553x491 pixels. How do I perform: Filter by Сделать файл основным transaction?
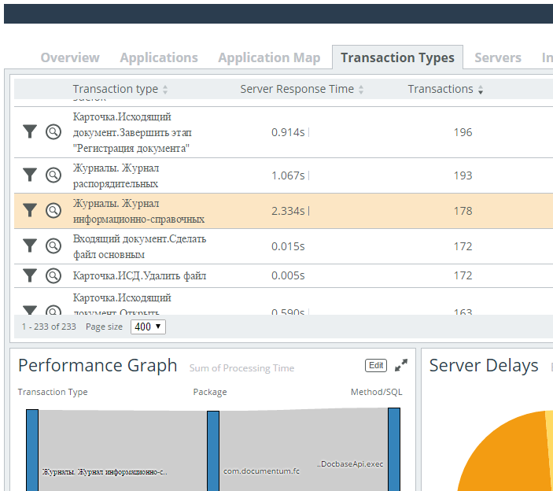coord(30,245)
